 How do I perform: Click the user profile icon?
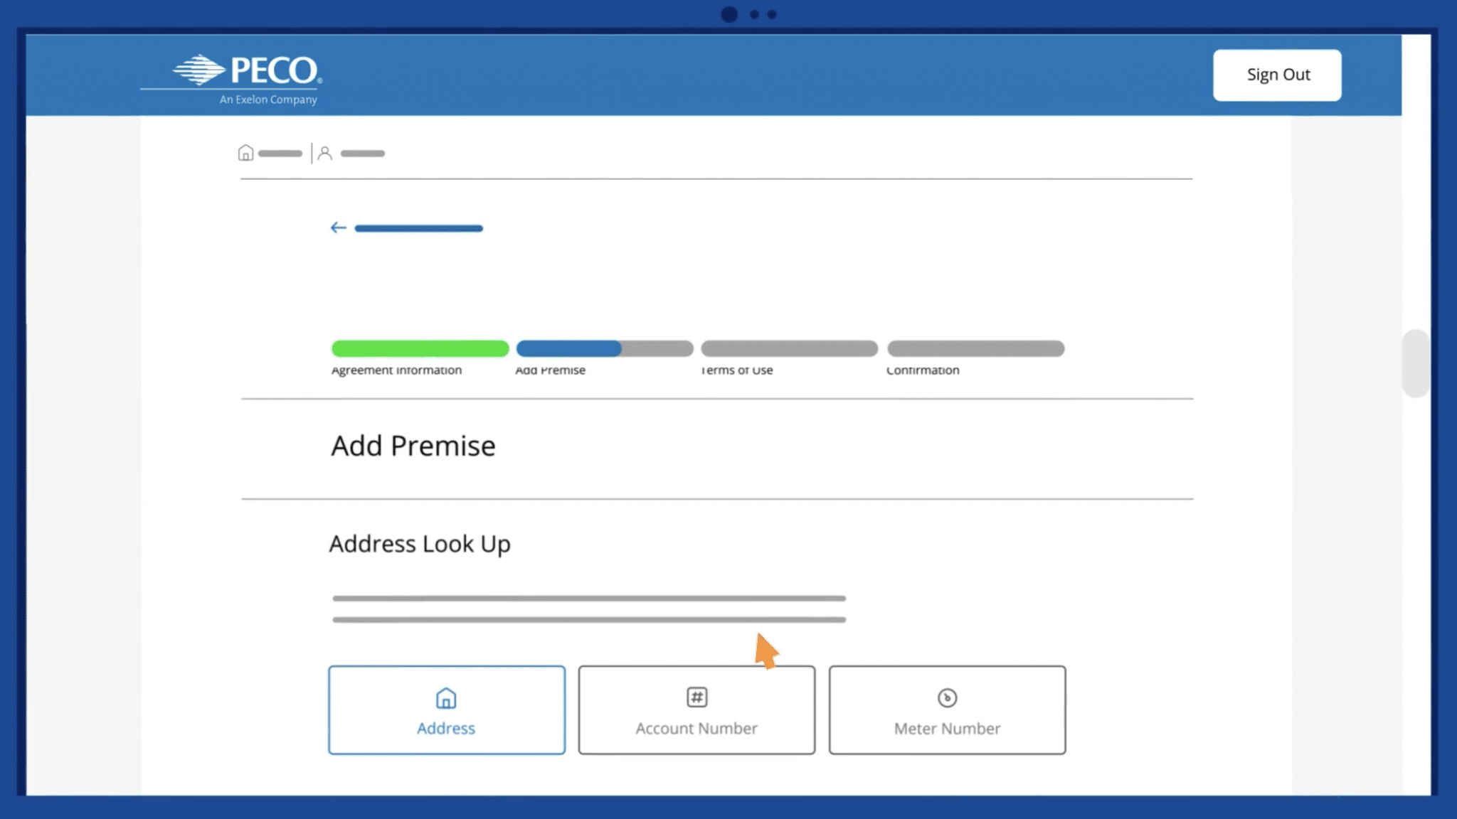pyautogui.click(x=325, y=153)
